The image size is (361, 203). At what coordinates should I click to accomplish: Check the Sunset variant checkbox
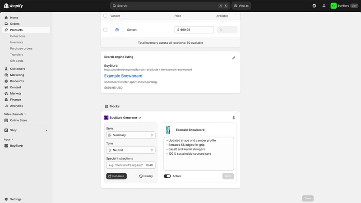[105, 30]
